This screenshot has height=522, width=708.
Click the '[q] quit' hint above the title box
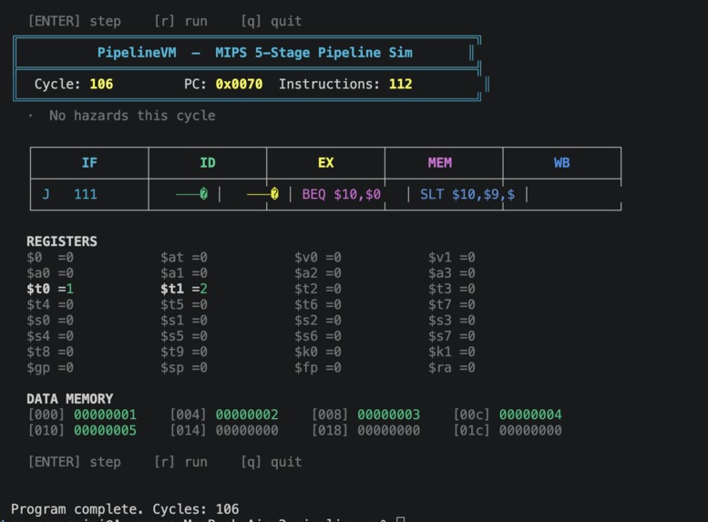272,21
